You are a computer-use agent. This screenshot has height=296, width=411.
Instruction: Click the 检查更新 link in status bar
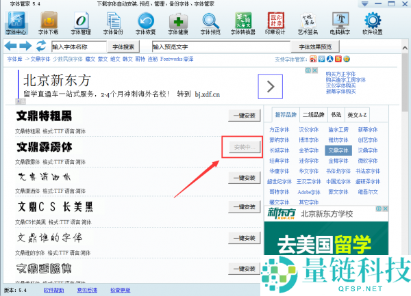(x=120, y=291)
